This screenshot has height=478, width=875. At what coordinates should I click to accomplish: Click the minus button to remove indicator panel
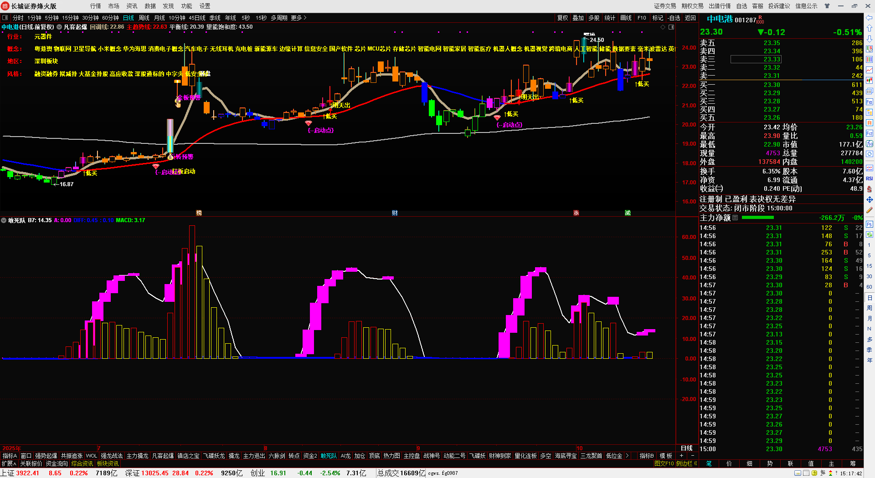(x=693, y=456)
